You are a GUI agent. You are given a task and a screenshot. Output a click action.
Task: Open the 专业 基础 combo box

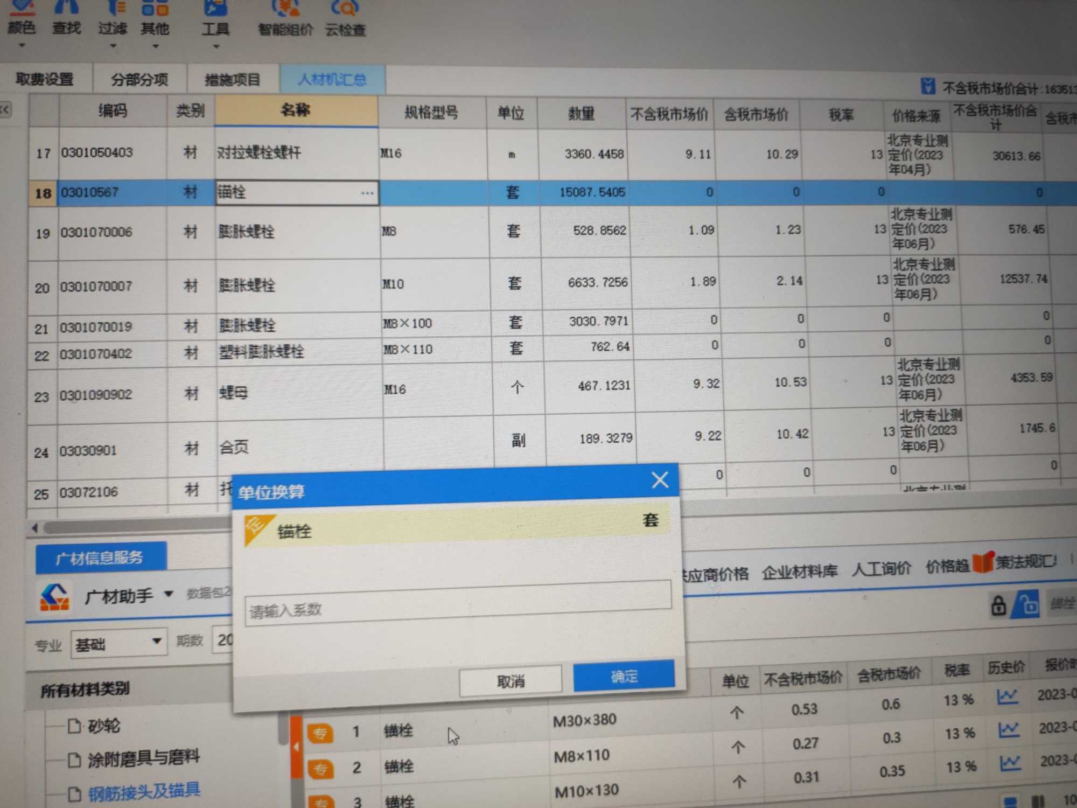point(118,643)
